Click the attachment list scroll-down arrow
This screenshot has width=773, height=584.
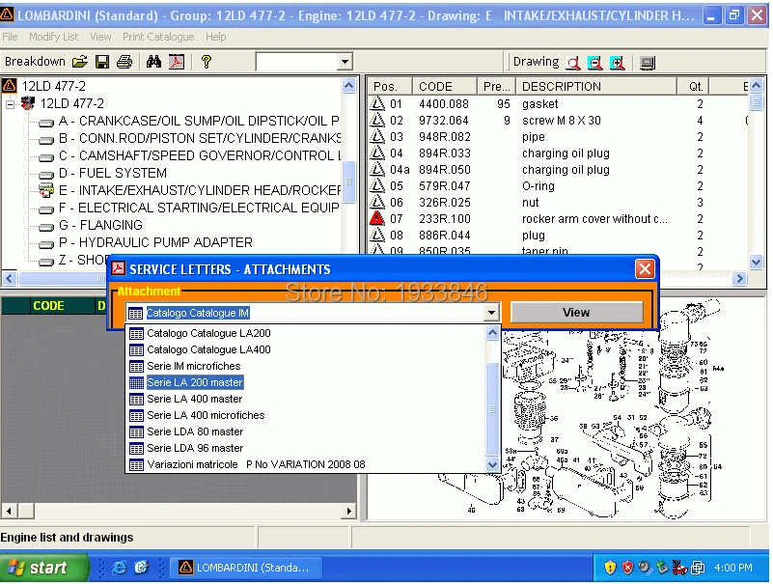tap(492, 464)
